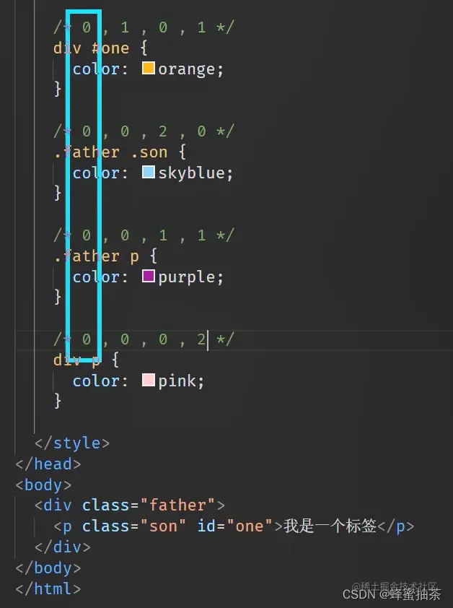This screenshot has width=453, height=608.
Task: Click the <div class="father"> line
Action: coord(130,505)
